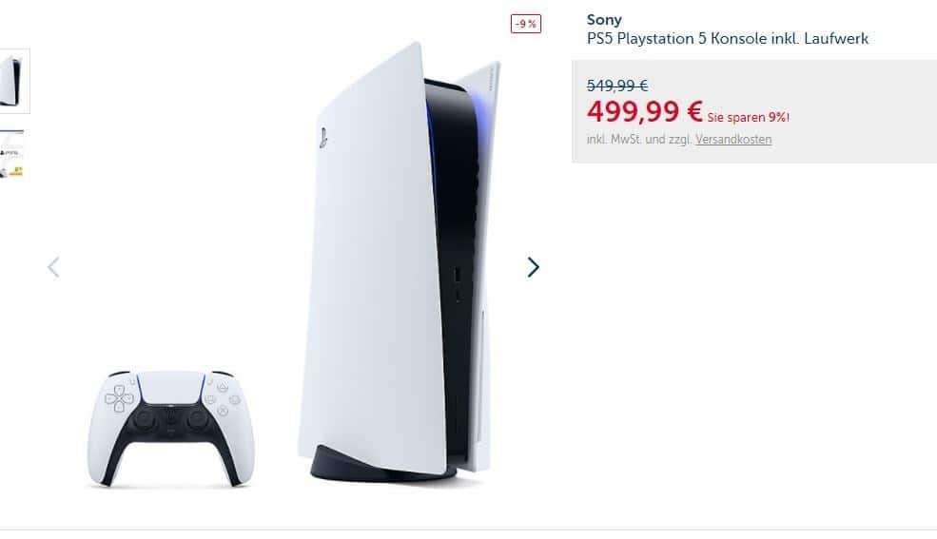Click the console's black stand base
The width and height of the screenshot is (937, 539).
[382, 465]
